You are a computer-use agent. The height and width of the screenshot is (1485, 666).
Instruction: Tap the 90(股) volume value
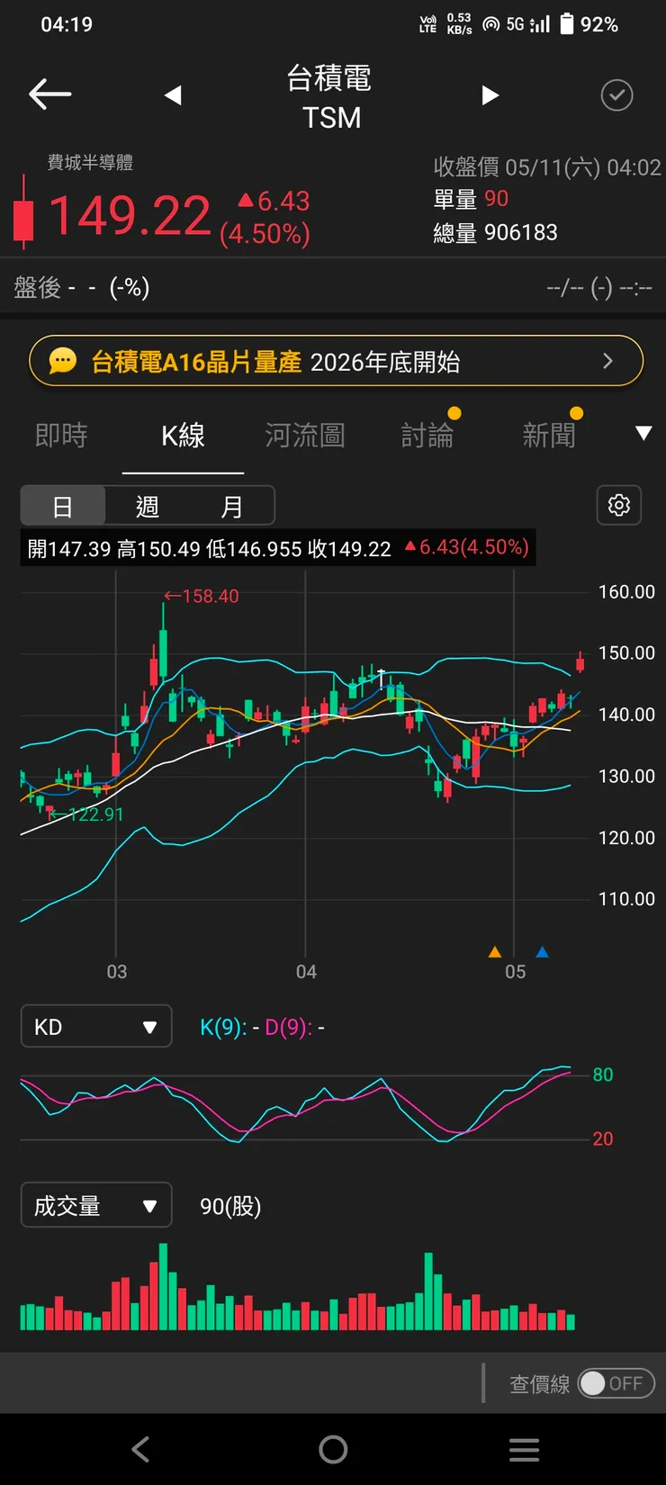[x=230, y=1206]
